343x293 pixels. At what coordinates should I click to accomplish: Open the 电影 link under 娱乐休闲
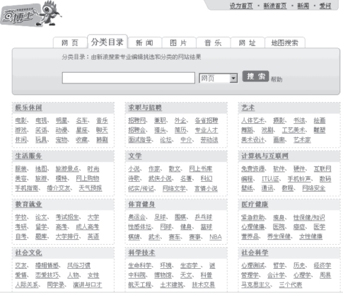click(21, 120)
